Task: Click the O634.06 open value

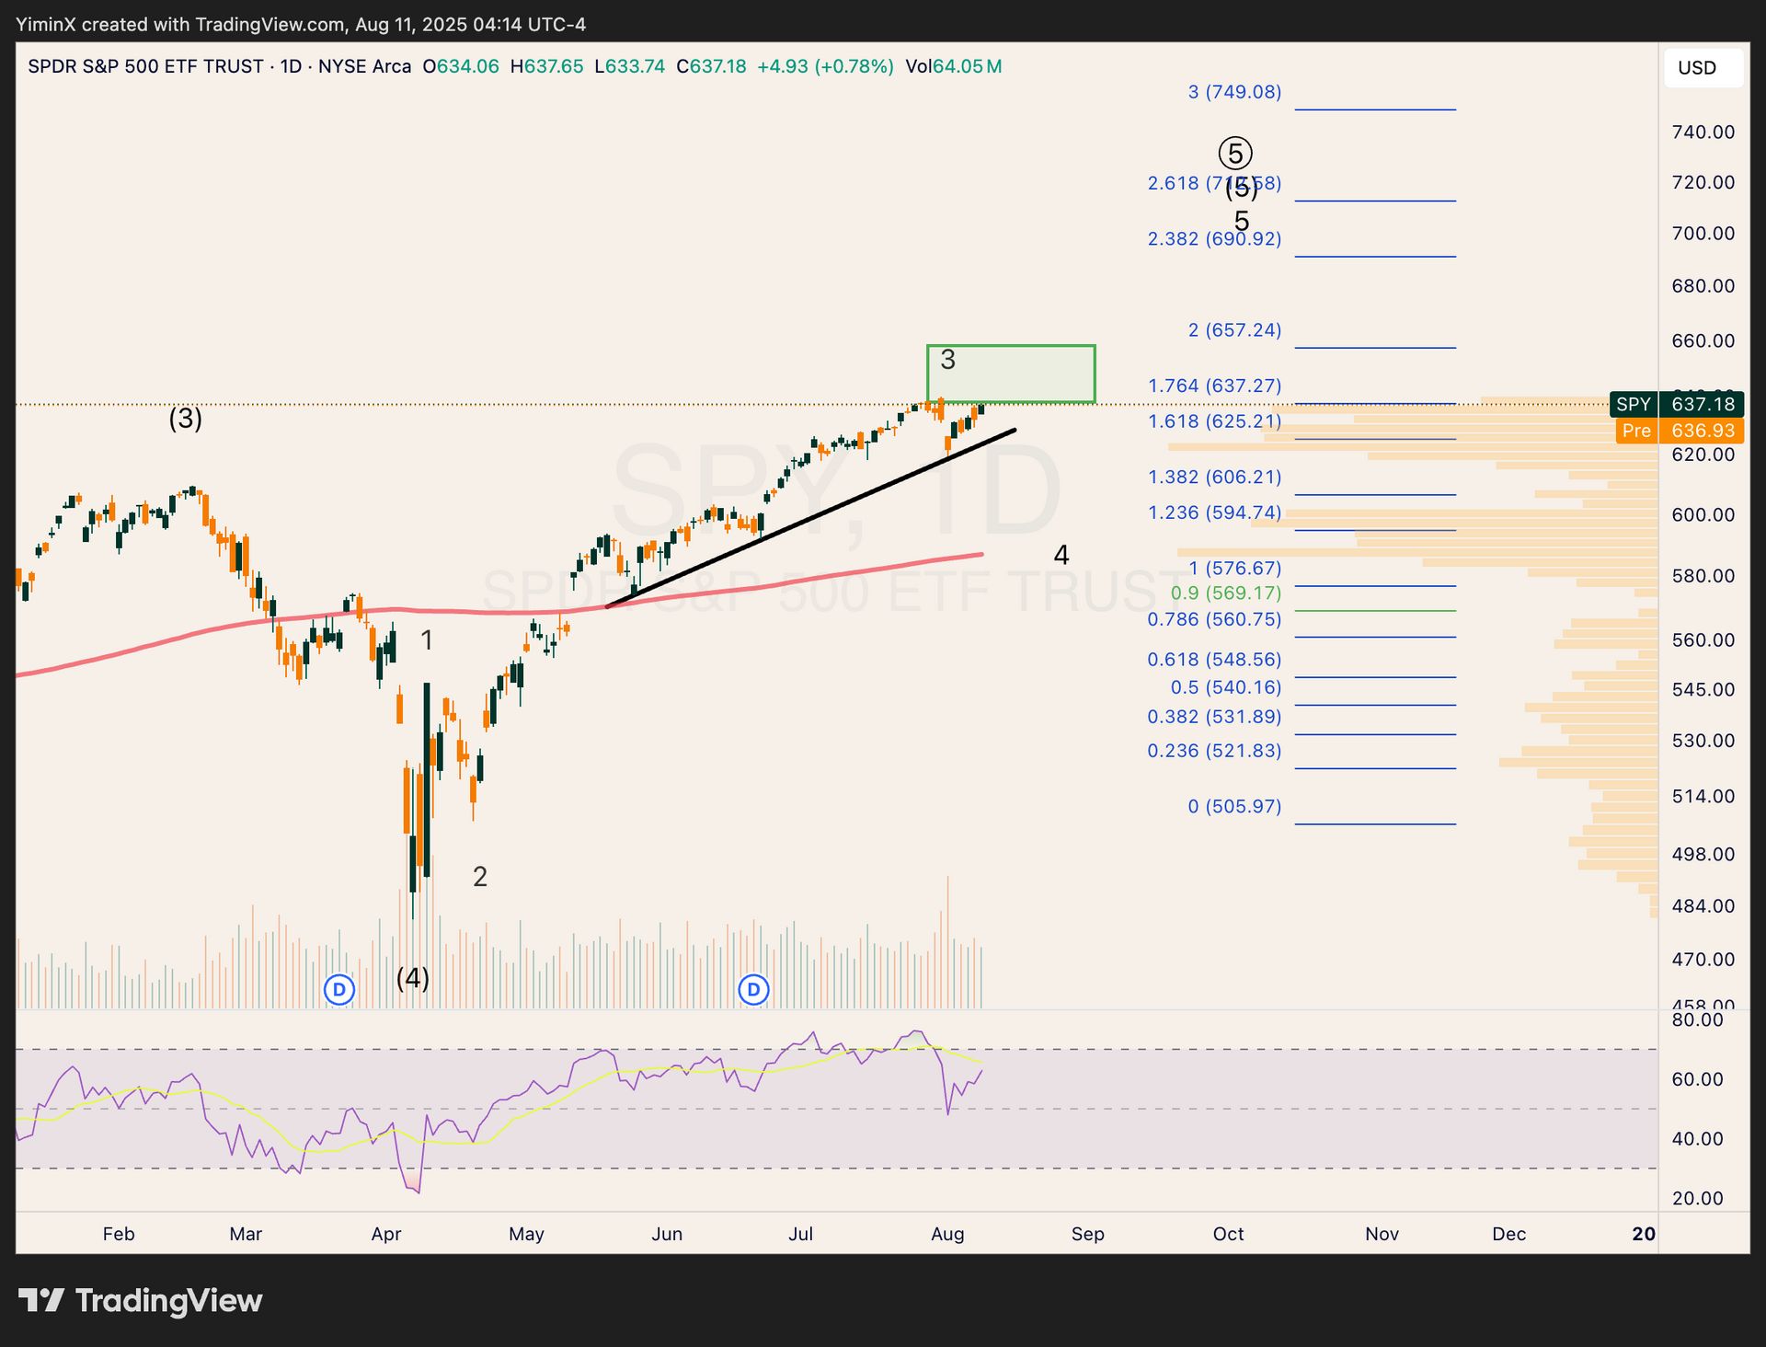Action: pyautogui.click(x=461, y=66)
